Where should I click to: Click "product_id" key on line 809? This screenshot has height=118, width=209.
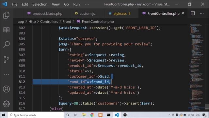pyautogui.click(x=80, y=66)
